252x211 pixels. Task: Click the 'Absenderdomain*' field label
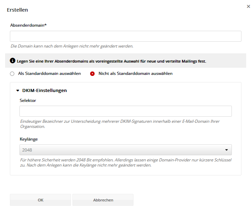tap(28, 25)
